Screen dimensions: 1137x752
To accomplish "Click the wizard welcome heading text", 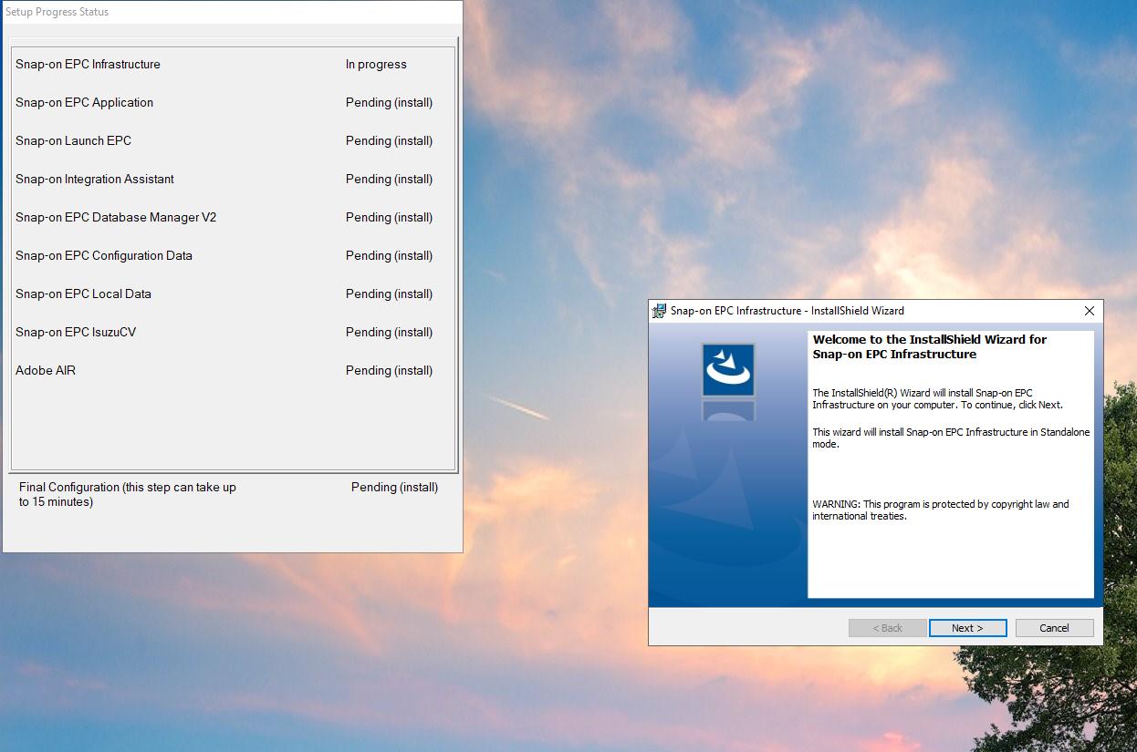I will click(930, 346).
